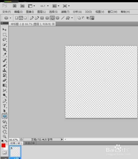138x159 pixels.
Task: Select the Rectangular Marquee tool
Action: [4, 35]
